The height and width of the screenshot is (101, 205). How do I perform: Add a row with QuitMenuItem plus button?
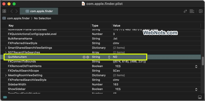coord(84,57)
